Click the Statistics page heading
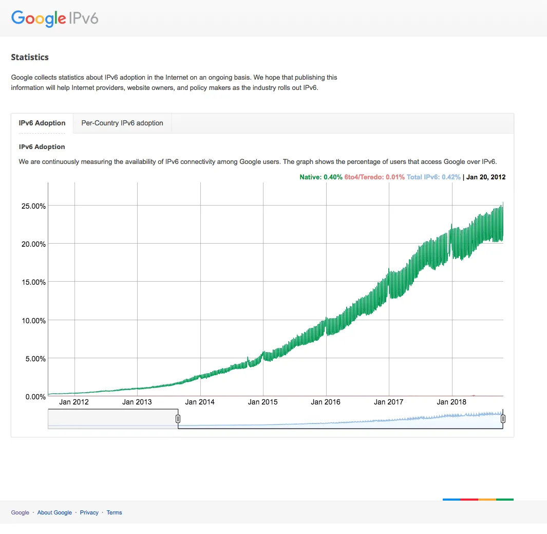 click(x=30, y=57)
